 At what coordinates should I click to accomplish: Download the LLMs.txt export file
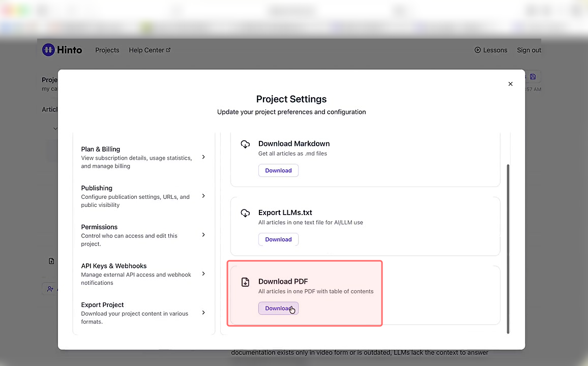click(x=278, y=239)
